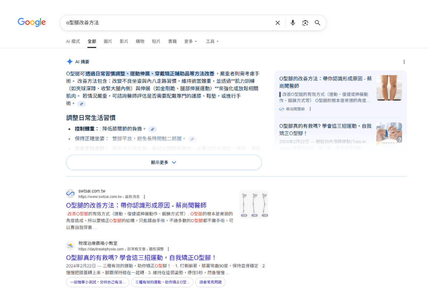Click the magnifier search submit icon
The image size is (429, 303).
click(317, 23)
